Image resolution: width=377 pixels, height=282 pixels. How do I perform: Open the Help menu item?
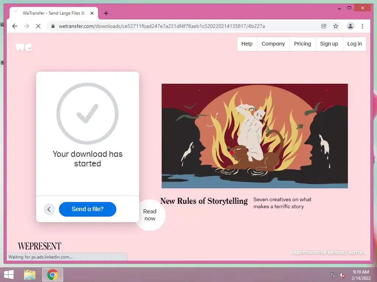pos(247,44)
